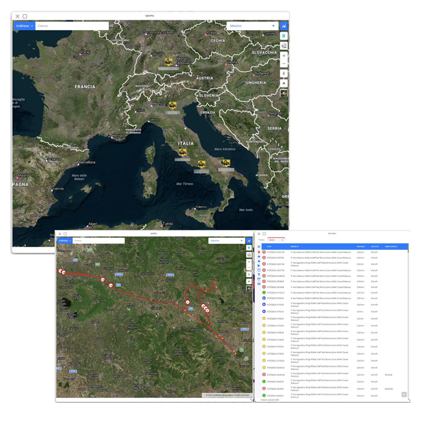
Task: Expand the Mostra dropdown in the large map
Action: pyautogui.click(x=253, y=25)
